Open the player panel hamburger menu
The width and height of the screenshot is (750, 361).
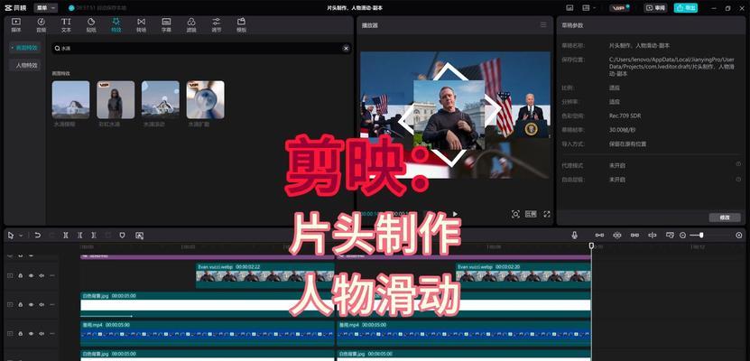tap(543, 25)
